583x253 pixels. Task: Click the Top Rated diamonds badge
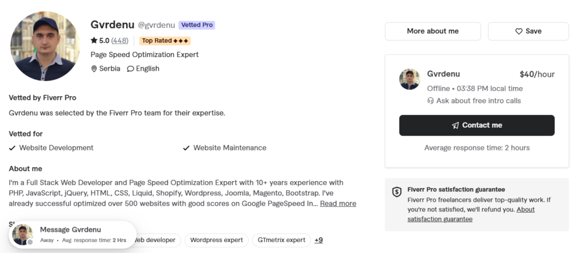tap(165, 40)
